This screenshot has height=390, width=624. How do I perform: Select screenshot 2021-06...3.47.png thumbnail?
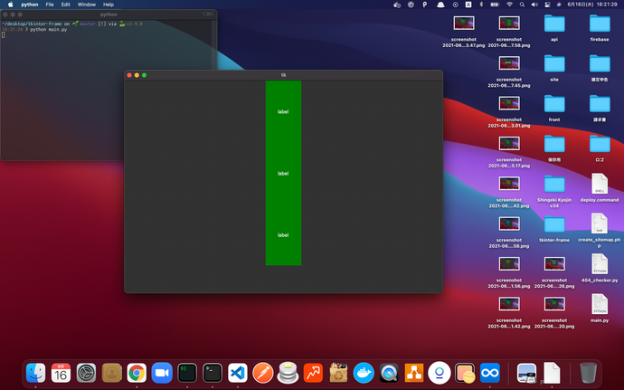coord(464,24)
